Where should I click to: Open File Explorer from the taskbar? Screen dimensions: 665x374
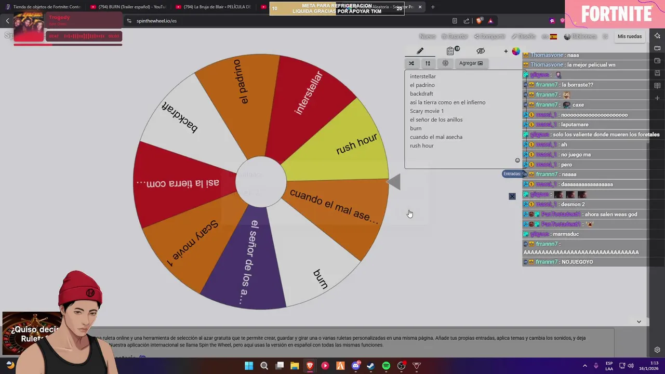295,366
